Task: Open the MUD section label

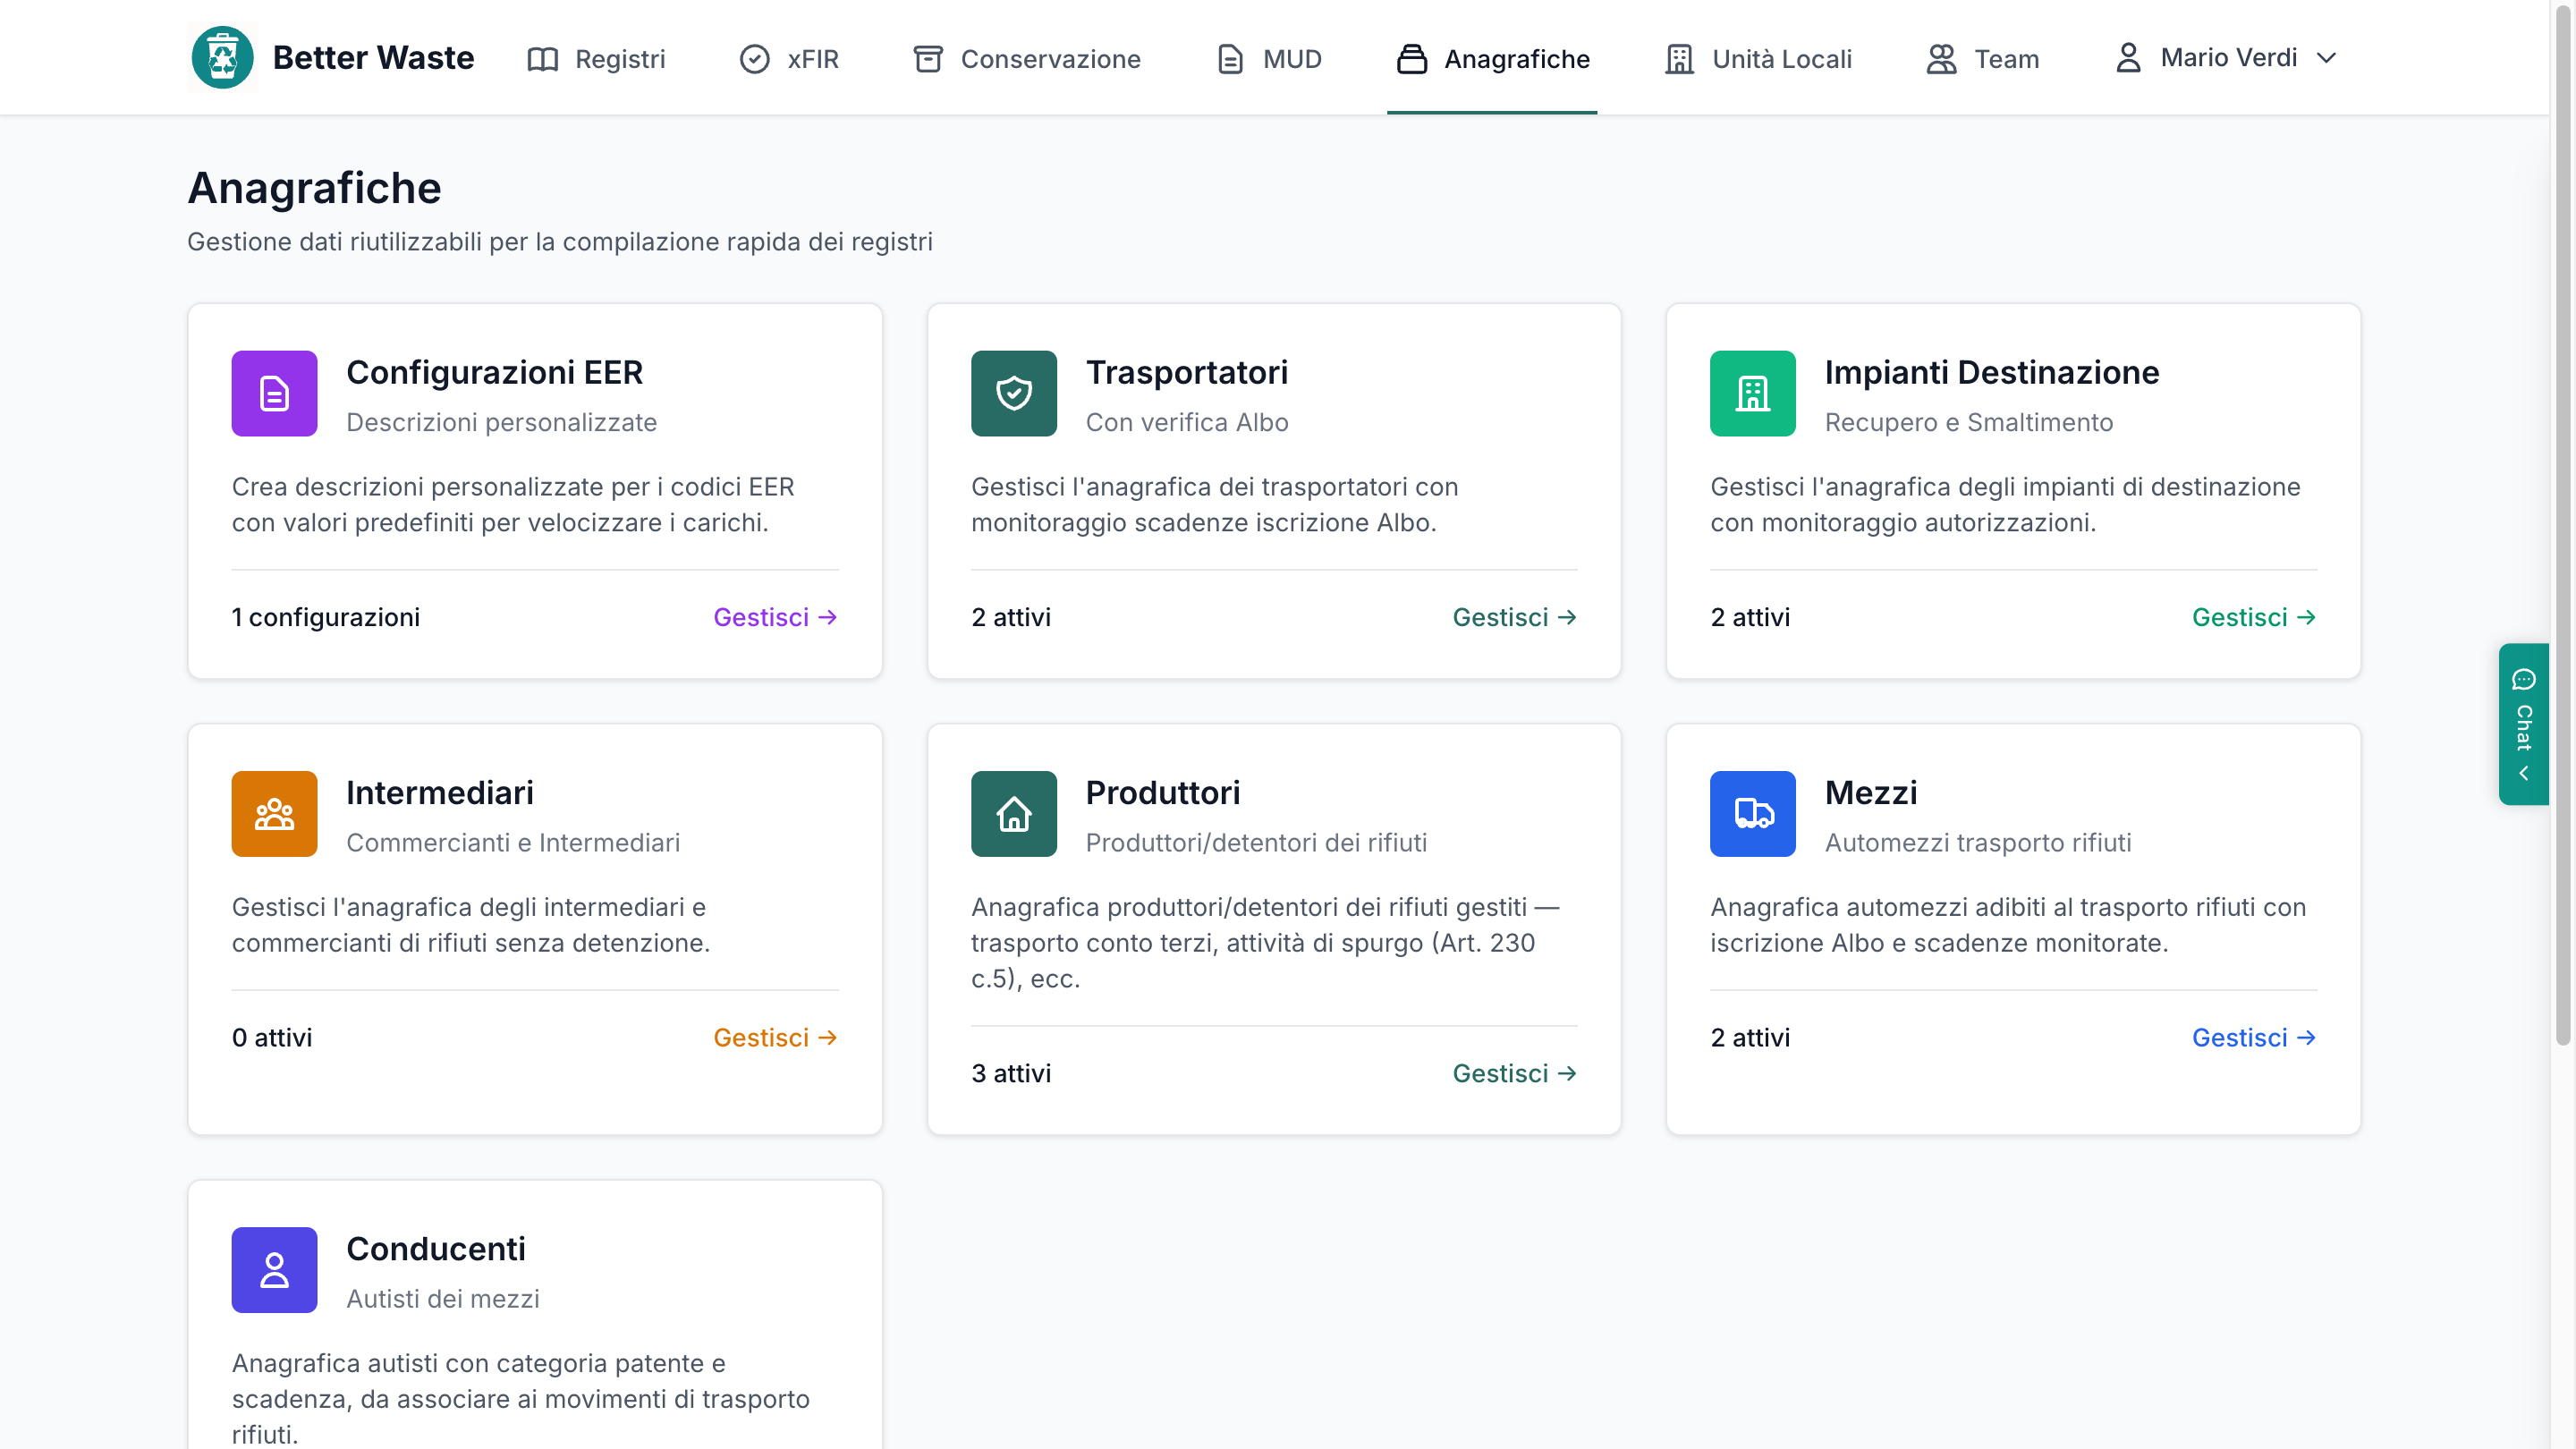Action: 1292,59
